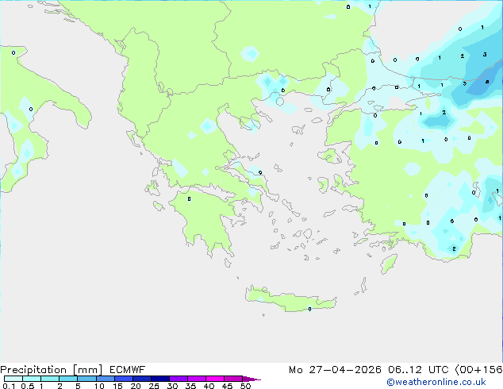Click the 5–10 mm blue legend swatch
This screenshot has height=389, width=503.
(x=87, y=379)
